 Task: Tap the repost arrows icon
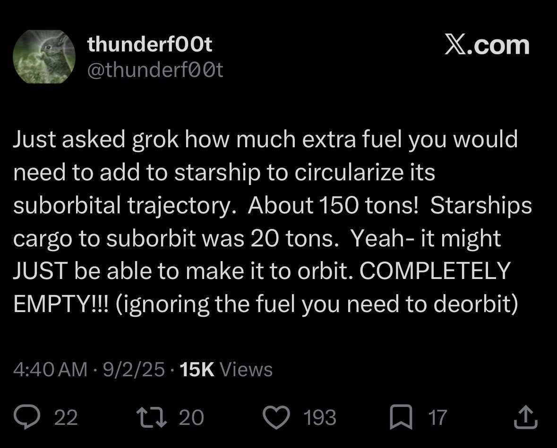(152, 417)
